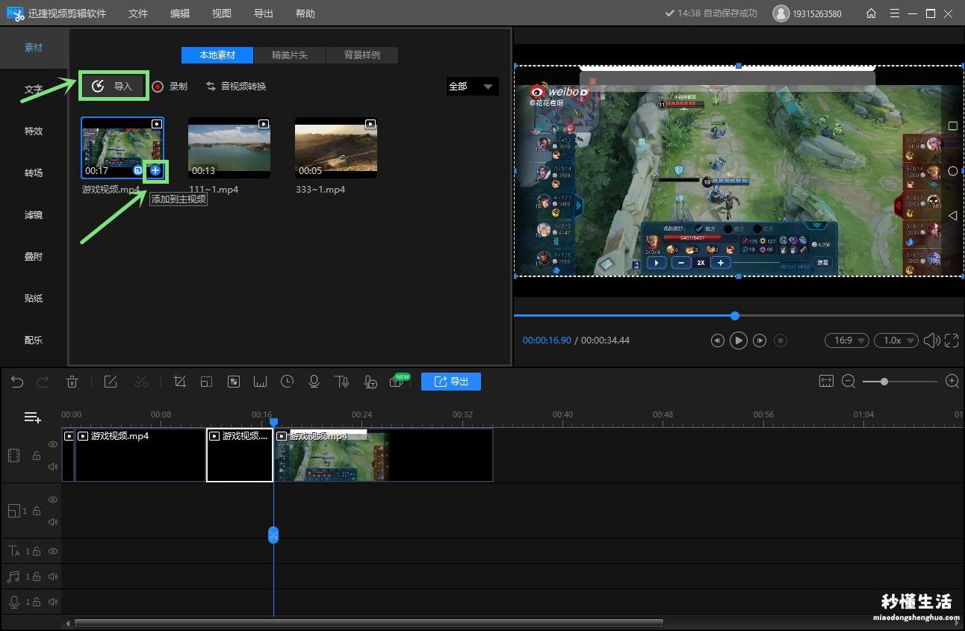Open the 1.0x playback speed dropdown
Image resolution: width=965 pixels, height=631 pixels.
[896, 341]
